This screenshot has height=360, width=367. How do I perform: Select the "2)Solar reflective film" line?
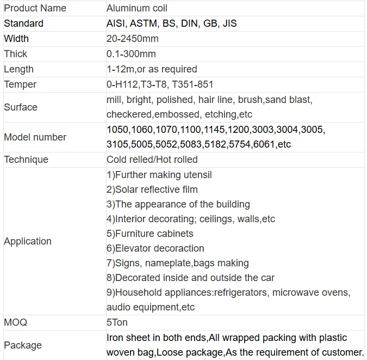click(x=152, y=190)
